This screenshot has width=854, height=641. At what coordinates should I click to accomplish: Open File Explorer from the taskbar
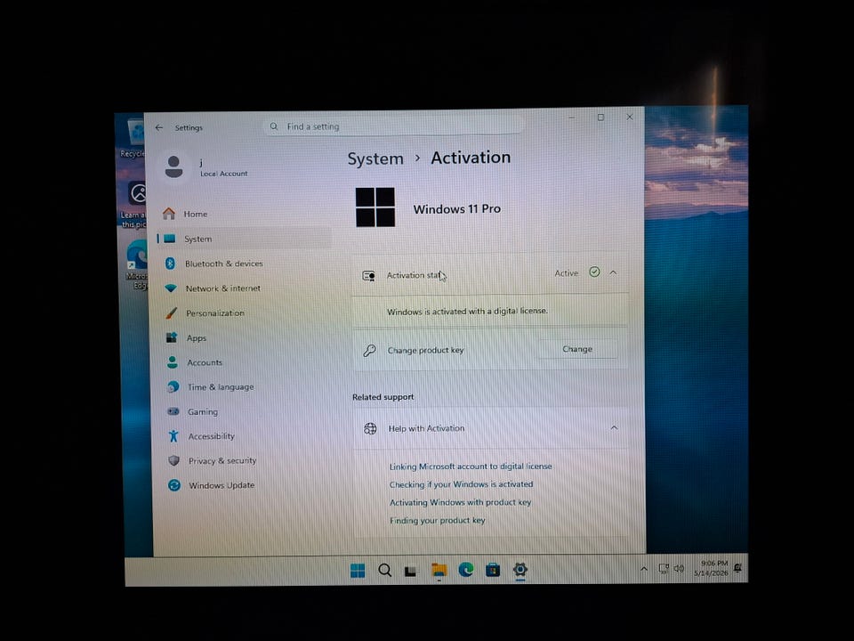439,571
